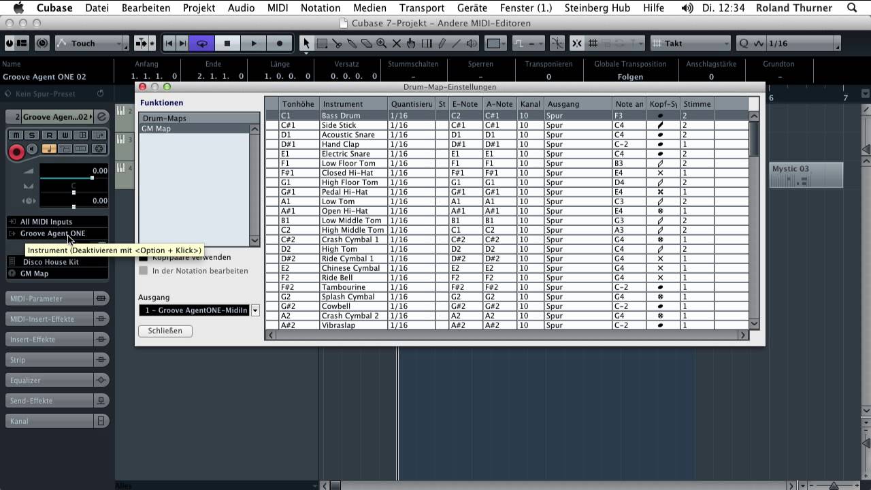This screenshot has width=871, height=490.
Task: Select the Split scissors tool
Action: click(337, 44)
